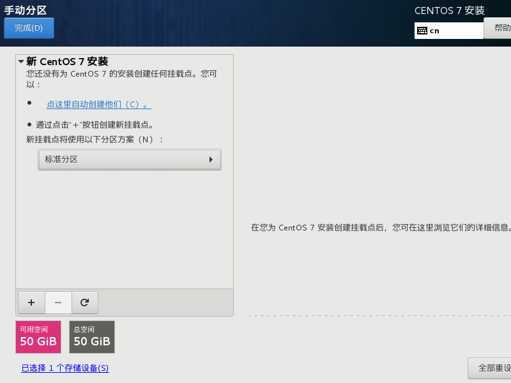
Task: Click the cn keyboard layout text
Action: [434, 31]
